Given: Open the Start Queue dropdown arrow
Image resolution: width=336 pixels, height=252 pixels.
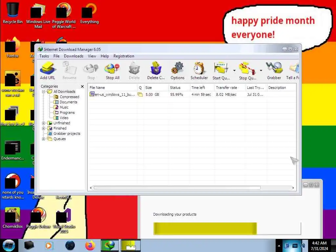Looking at the screenshot, I should (x=234, y=71).
